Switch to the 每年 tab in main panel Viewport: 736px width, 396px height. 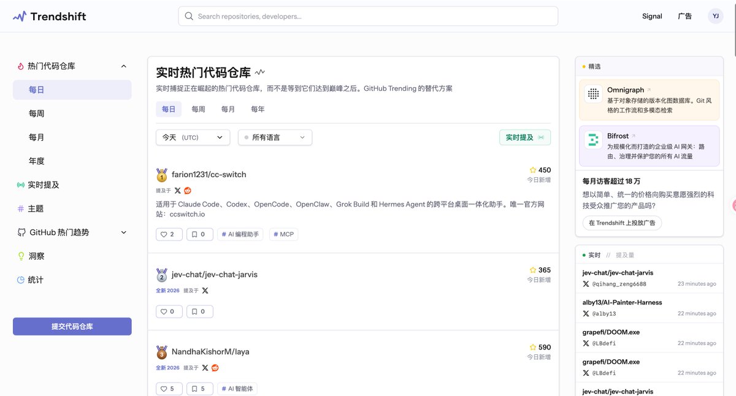(258, 109)
